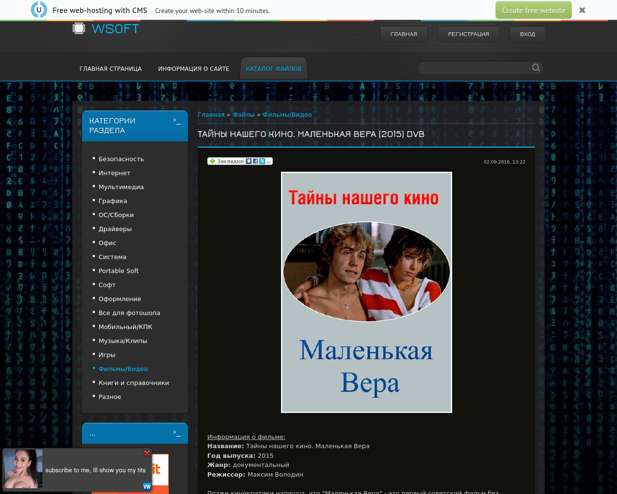This screenshot has width=617, height=494.
Task: Click the 'subscribe to me' ad text
Action: (95, 470)
